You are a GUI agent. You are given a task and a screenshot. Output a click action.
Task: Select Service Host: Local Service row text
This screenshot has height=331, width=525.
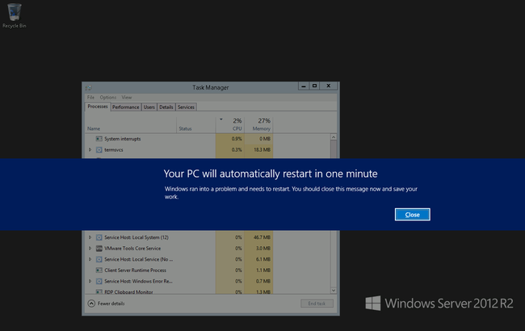139,259
